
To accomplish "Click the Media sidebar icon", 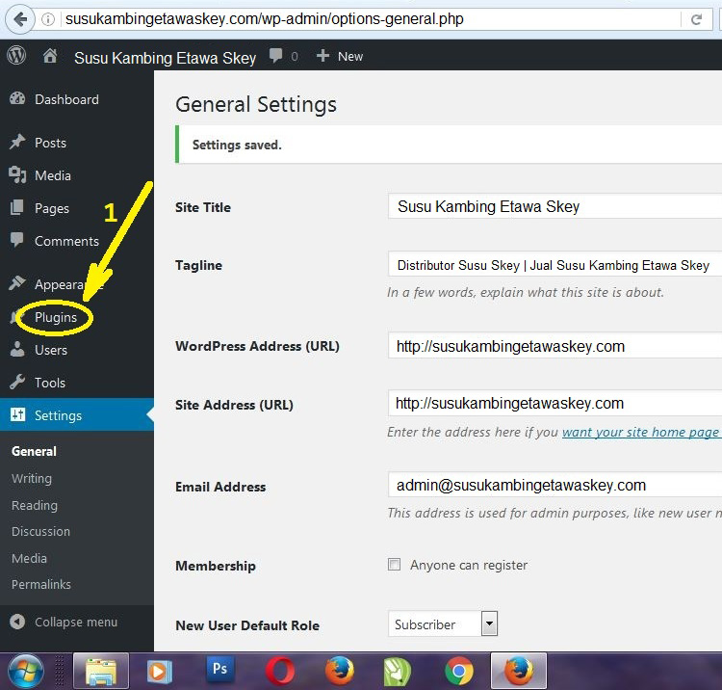I will tap(17, 175).
